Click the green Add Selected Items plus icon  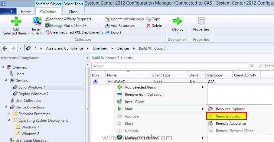point(16,21)
